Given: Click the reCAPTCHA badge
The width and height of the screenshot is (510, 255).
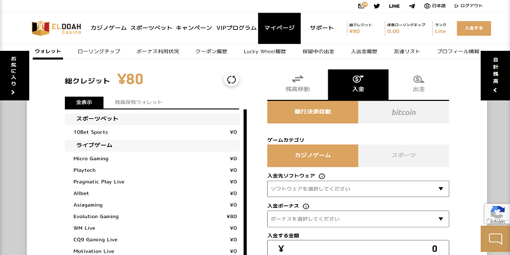Looking at the screenshot, I should (497, 214).
